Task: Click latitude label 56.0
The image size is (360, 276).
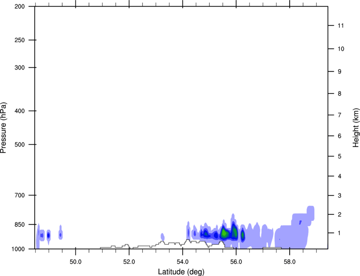Action: 236,262
